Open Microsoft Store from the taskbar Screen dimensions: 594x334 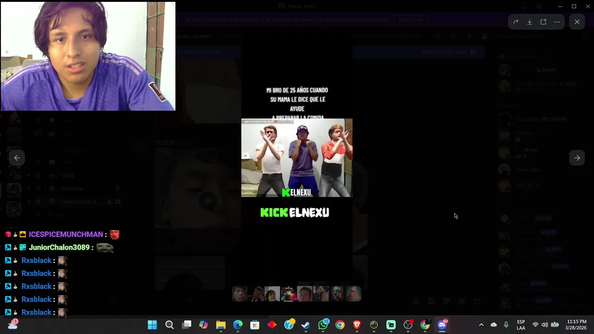click(x=255, y=325)
